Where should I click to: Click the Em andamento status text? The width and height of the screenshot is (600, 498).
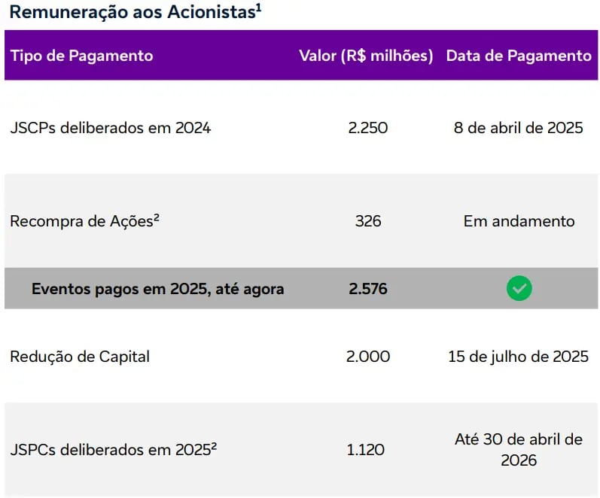(519, 221)
